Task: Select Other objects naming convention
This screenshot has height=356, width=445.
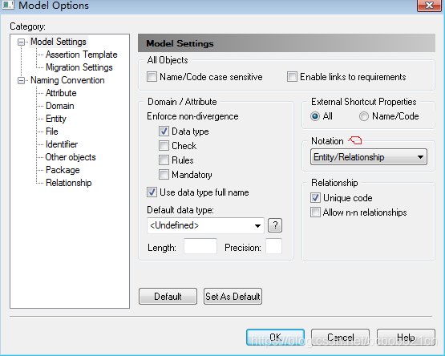Action: [x=71, y=157]
